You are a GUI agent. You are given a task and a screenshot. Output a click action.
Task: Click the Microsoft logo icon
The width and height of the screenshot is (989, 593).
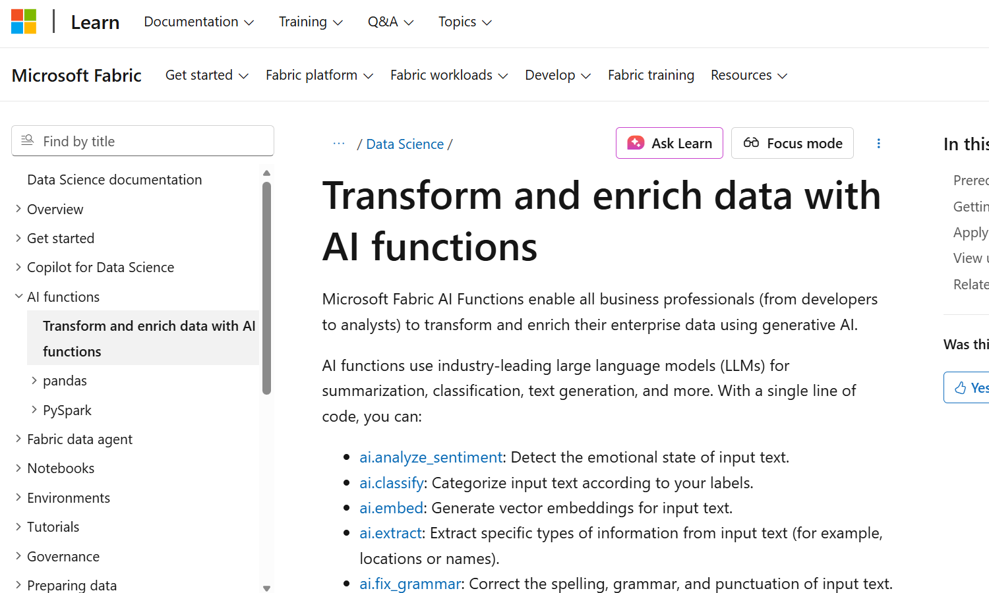coord(24,22)
